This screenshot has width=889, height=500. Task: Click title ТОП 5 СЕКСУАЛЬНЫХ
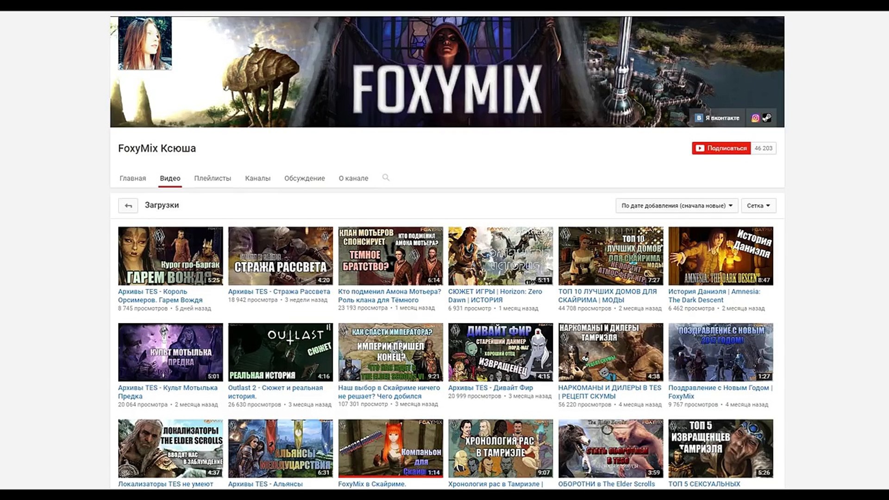(x=704, y=484)
